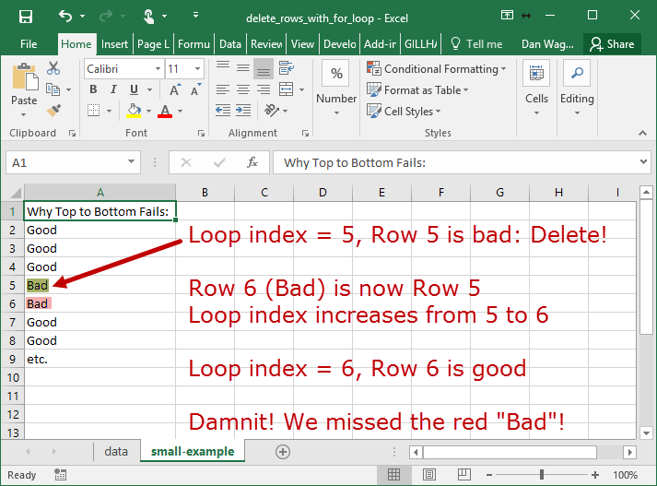The height and width of the screenshot is (486, 657).
Task: Click the Macro recording status icon
Action: (x=60, y=475)
